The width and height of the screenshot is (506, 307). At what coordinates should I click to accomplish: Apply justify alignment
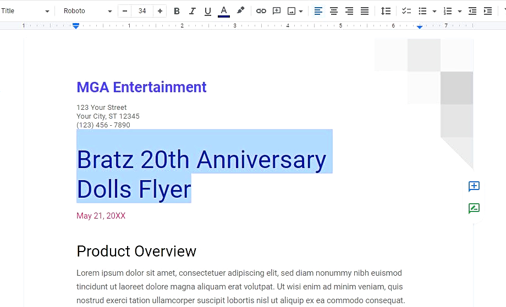(x=365, y=11)
